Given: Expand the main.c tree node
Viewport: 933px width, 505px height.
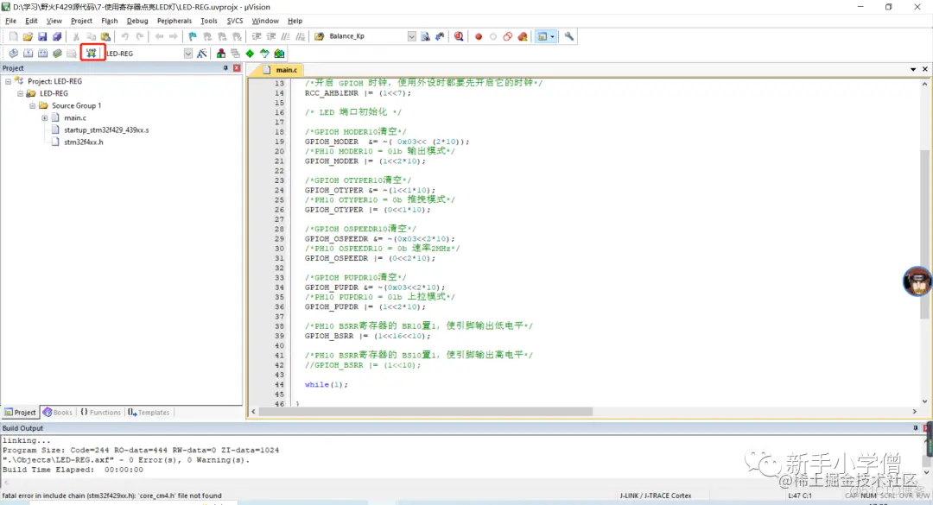Looking at the screenshot, I should click(x=45, y=117).
